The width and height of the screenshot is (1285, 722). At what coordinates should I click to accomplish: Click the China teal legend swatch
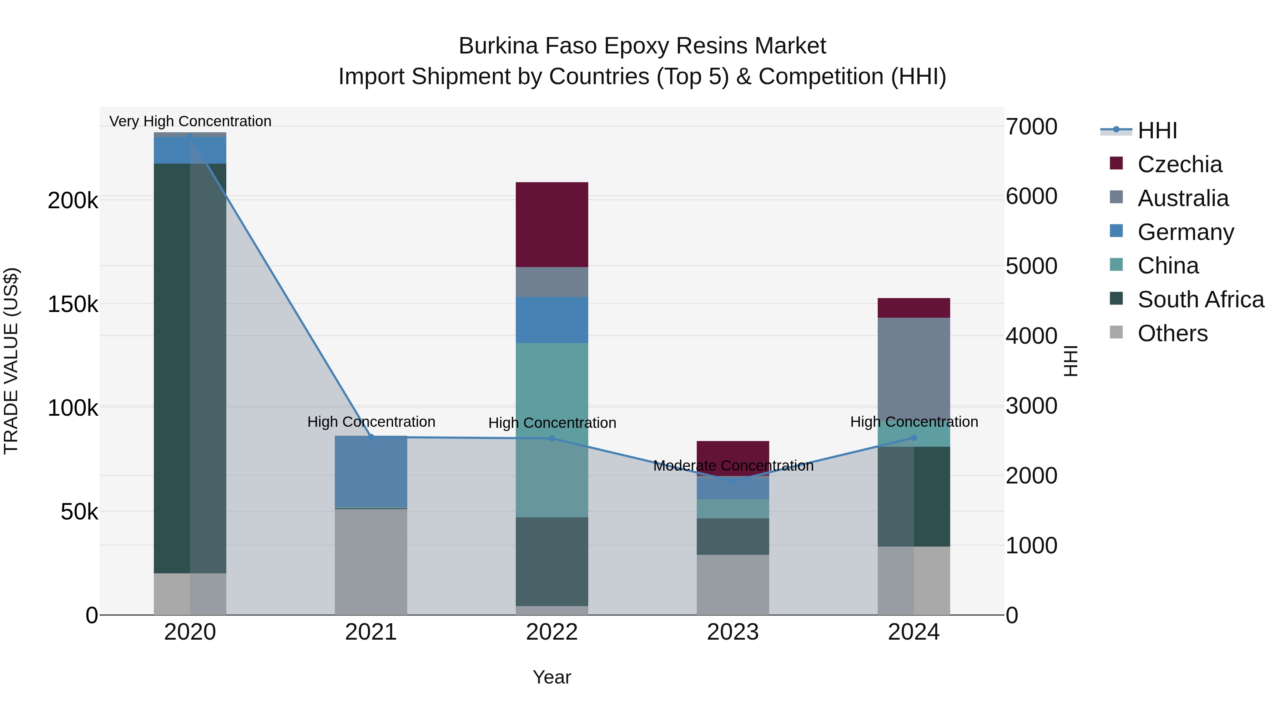click(1117, 265)
